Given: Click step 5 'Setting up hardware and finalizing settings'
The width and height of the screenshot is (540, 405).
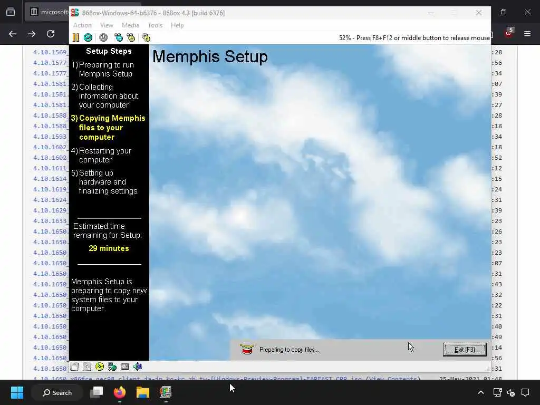Looking at the screenshot, I should pos(104,182).
